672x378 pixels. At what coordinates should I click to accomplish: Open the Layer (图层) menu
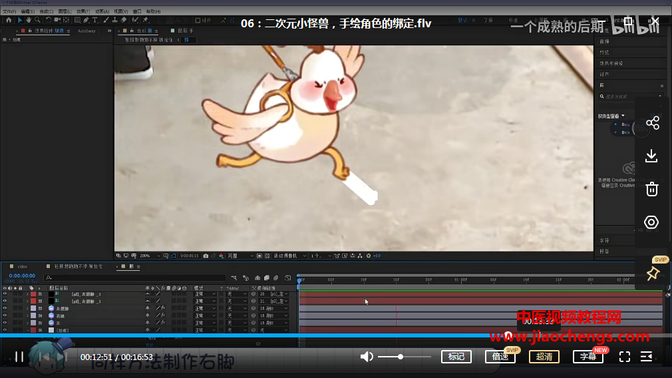[65, 11]
